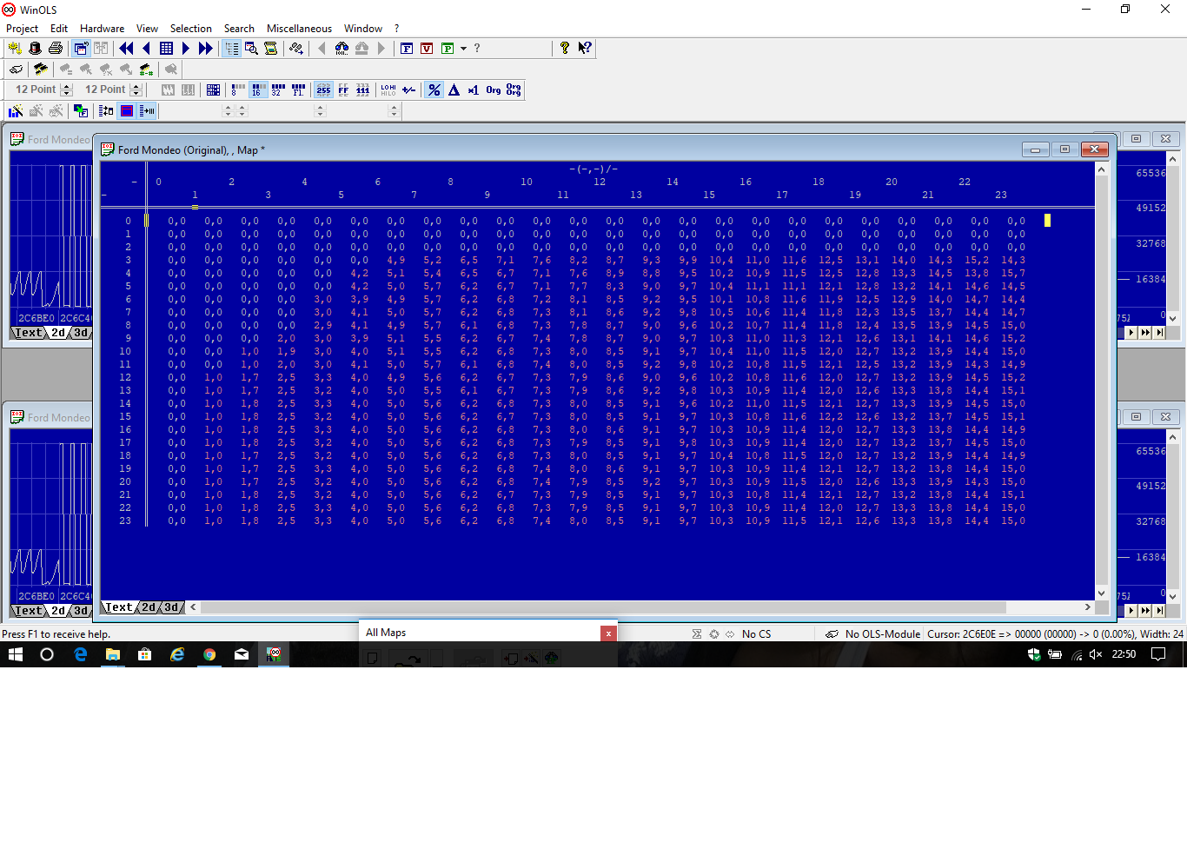Viewport: 1187px width, 862px height.
Task: Click the green chip compare icon
Action: (x=146, y=69)
